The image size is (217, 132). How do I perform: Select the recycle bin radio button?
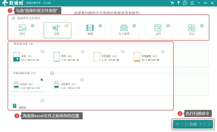42,101
